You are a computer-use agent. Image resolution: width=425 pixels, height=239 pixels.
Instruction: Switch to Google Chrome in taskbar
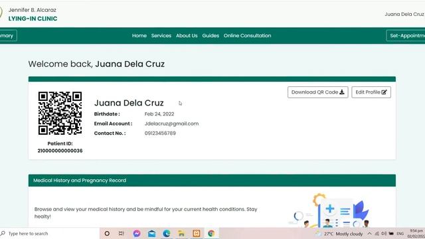coord(211,233)
